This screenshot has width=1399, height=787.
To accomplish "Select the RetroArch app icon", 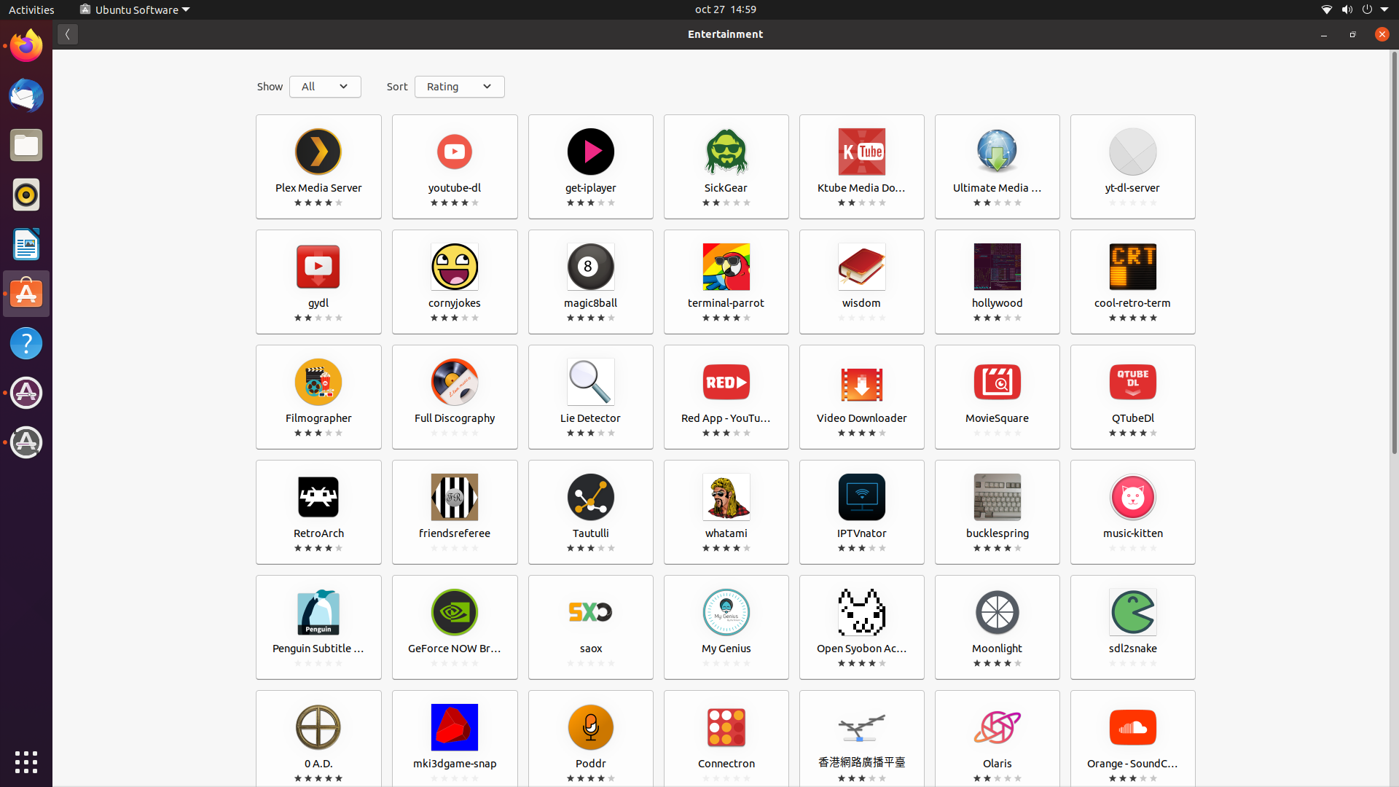I will click(x=318, y=497).
